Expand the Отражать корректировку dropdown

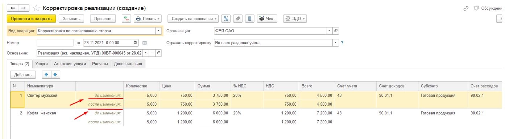pyautogui.click(x=336, y=42)
